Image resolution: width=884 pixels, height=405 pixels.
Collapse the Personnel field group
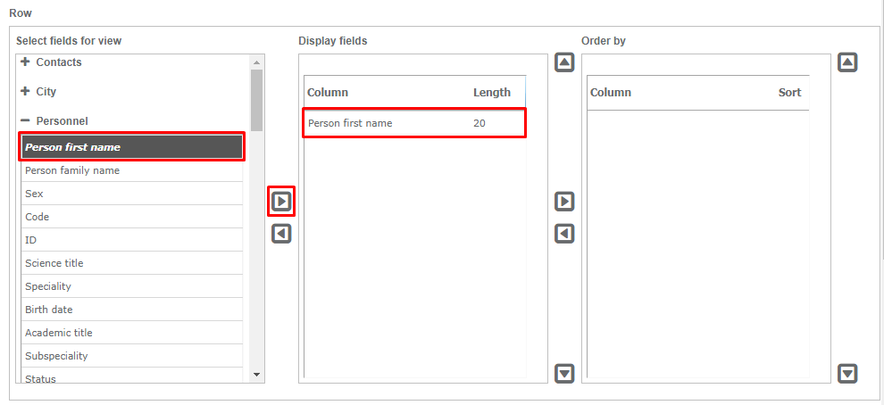[x=25, y=120]
